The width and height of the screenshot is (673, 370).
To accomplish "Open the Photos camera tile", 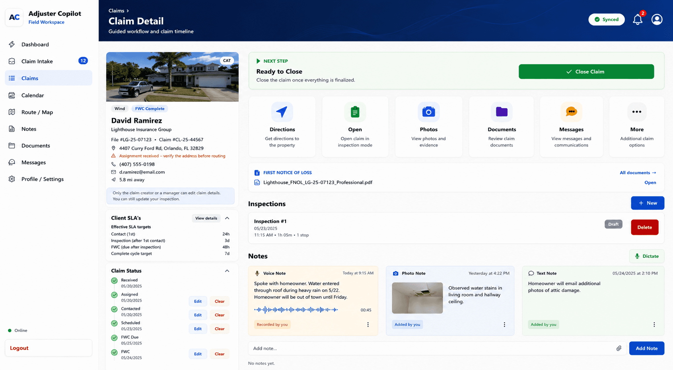I will point(428,127).
